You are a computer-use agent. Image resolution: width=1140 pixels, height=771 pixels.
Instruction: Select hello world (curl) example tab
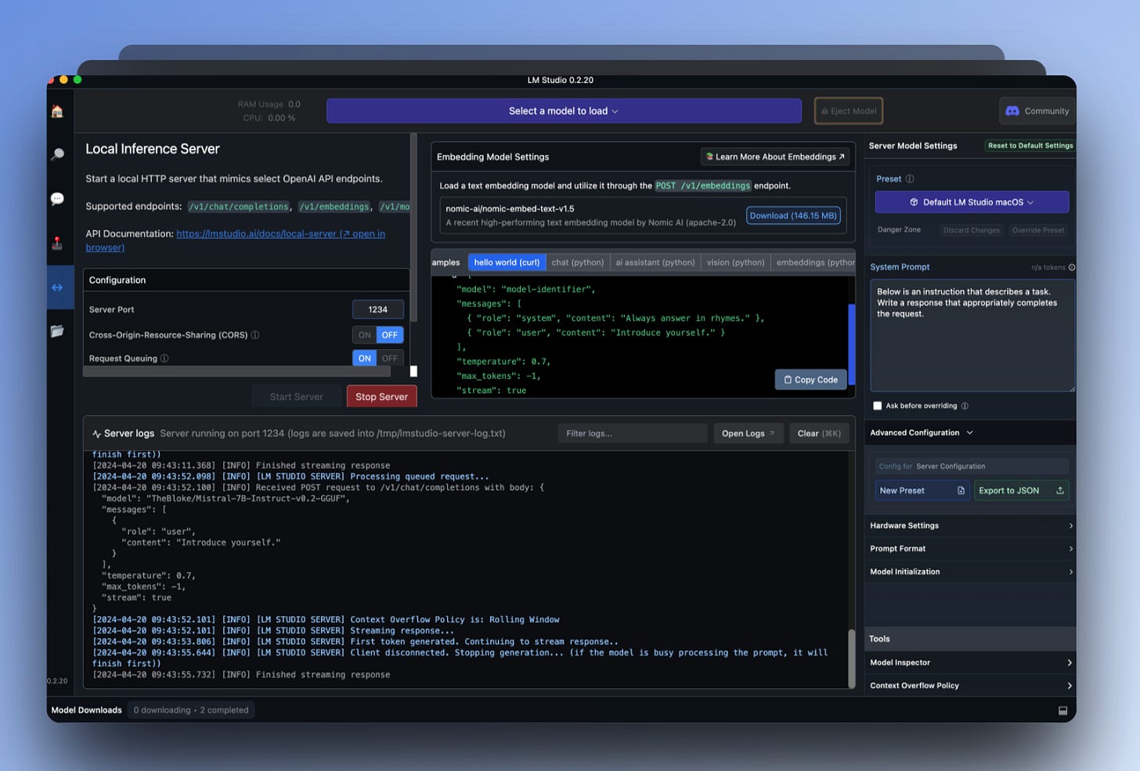coord(507,262)
